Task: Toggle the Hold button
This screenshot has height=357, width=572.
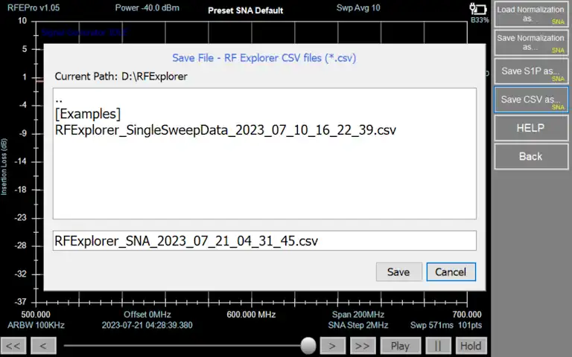Action: coord(471,346)
